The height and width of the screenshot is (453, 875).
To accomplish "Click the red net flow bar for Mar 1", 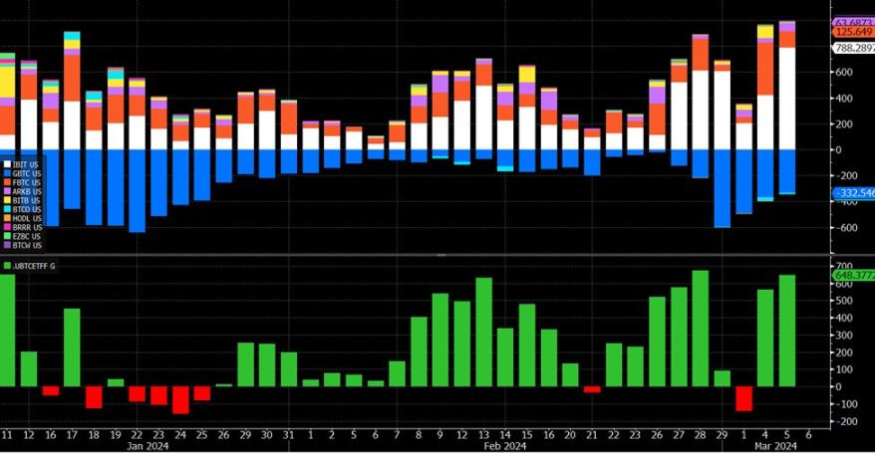I will (x=743, y=398).
